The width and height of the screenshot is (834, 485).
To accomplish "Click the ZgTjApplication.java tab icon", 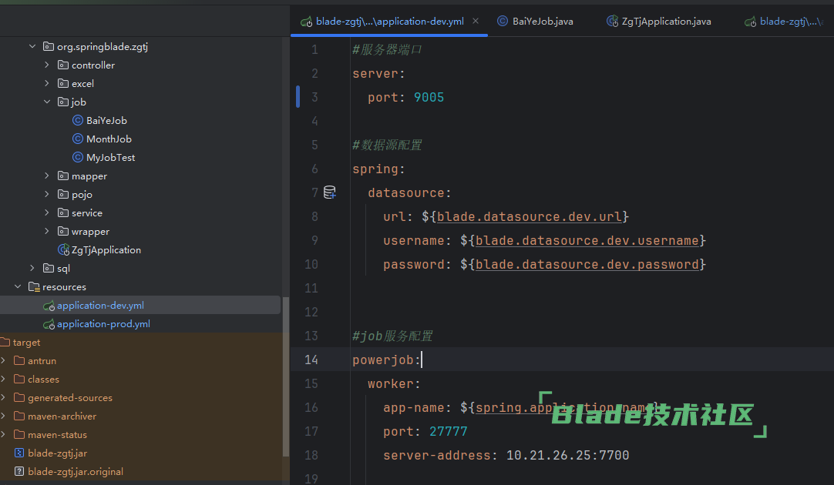I will (x=612, y=22).
